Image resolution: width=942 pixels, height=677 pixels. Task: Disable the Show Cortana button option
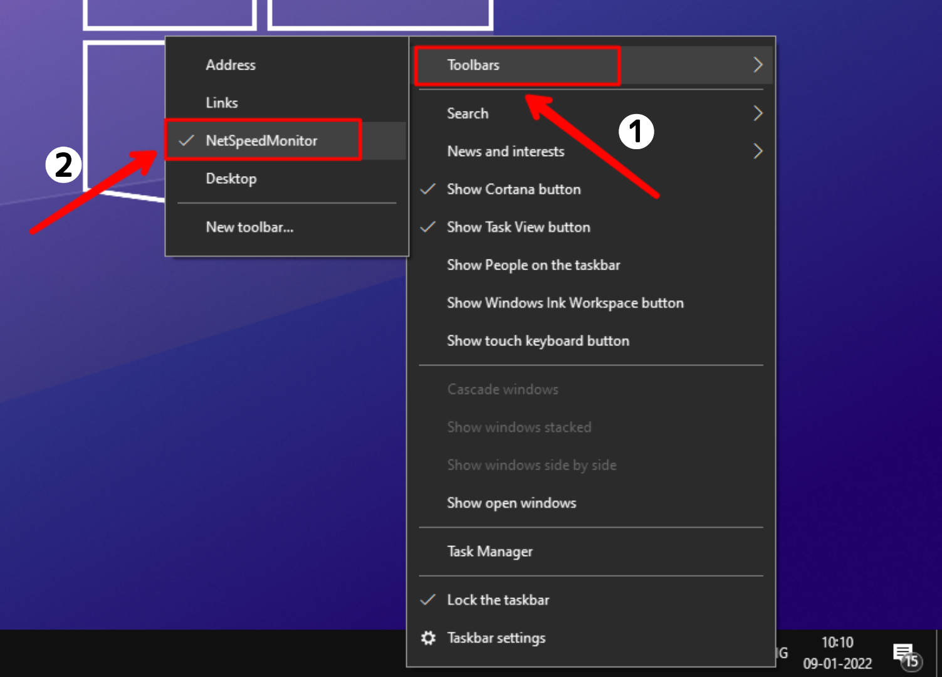coord(513,189)
